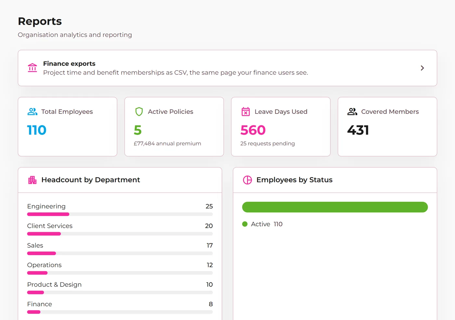Viewport: 455px width, 320px height.
Task: Click the Finance department headcount bar
Action: (120, 312)
